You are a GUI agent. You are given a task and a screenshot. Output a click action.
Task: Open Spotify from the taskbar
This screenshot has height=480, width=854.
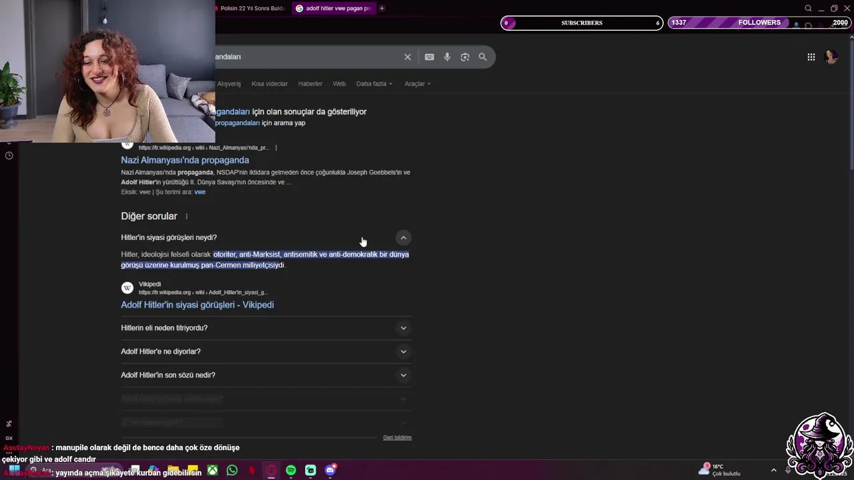(x=291, y=470)
